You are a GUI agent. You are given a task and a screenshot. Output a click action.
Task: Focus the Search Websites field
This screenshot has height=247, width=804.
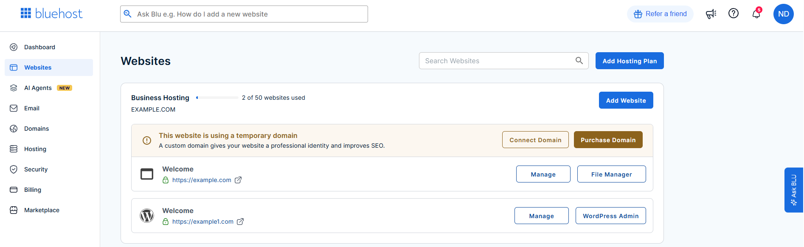503,61
